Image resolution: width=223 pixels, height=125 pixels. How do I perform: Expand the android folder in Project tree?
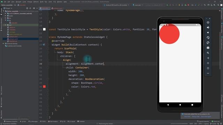(6, 14)
